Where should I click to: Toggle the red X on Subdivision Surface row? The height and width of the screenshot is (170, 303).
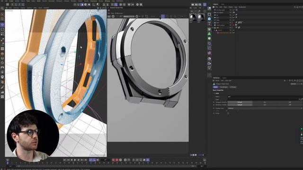(234, 25)
